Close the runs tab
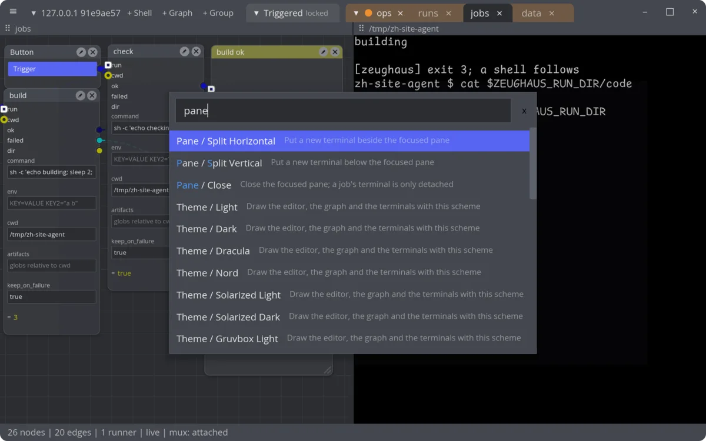 tap(448, 13)
